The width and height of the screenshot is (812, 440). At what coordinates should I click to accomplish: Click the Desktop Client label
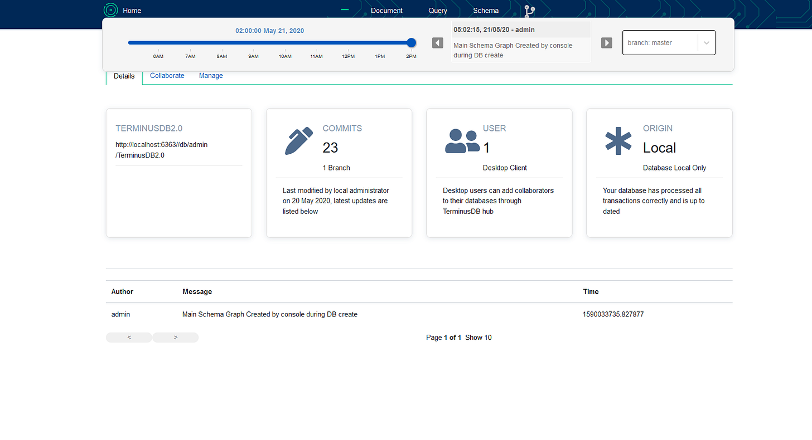(505, 168)
